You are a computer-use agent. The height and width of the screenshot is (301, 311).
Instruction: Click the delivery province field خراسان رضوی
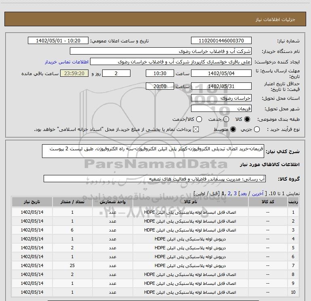pyautogui.click(x=221, y=98)
